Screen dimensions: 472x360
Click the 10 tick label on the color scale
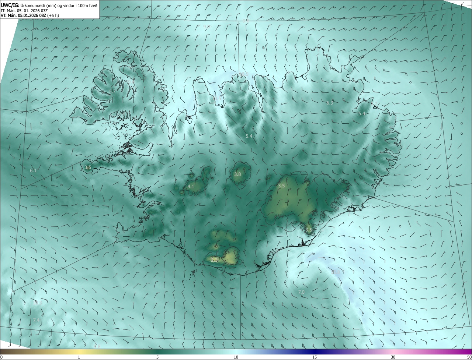point(236,357)
